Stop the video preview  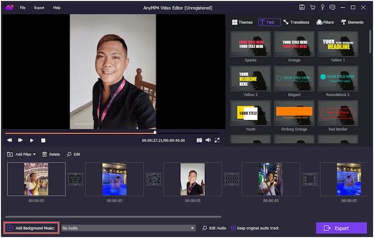[43, 140]
